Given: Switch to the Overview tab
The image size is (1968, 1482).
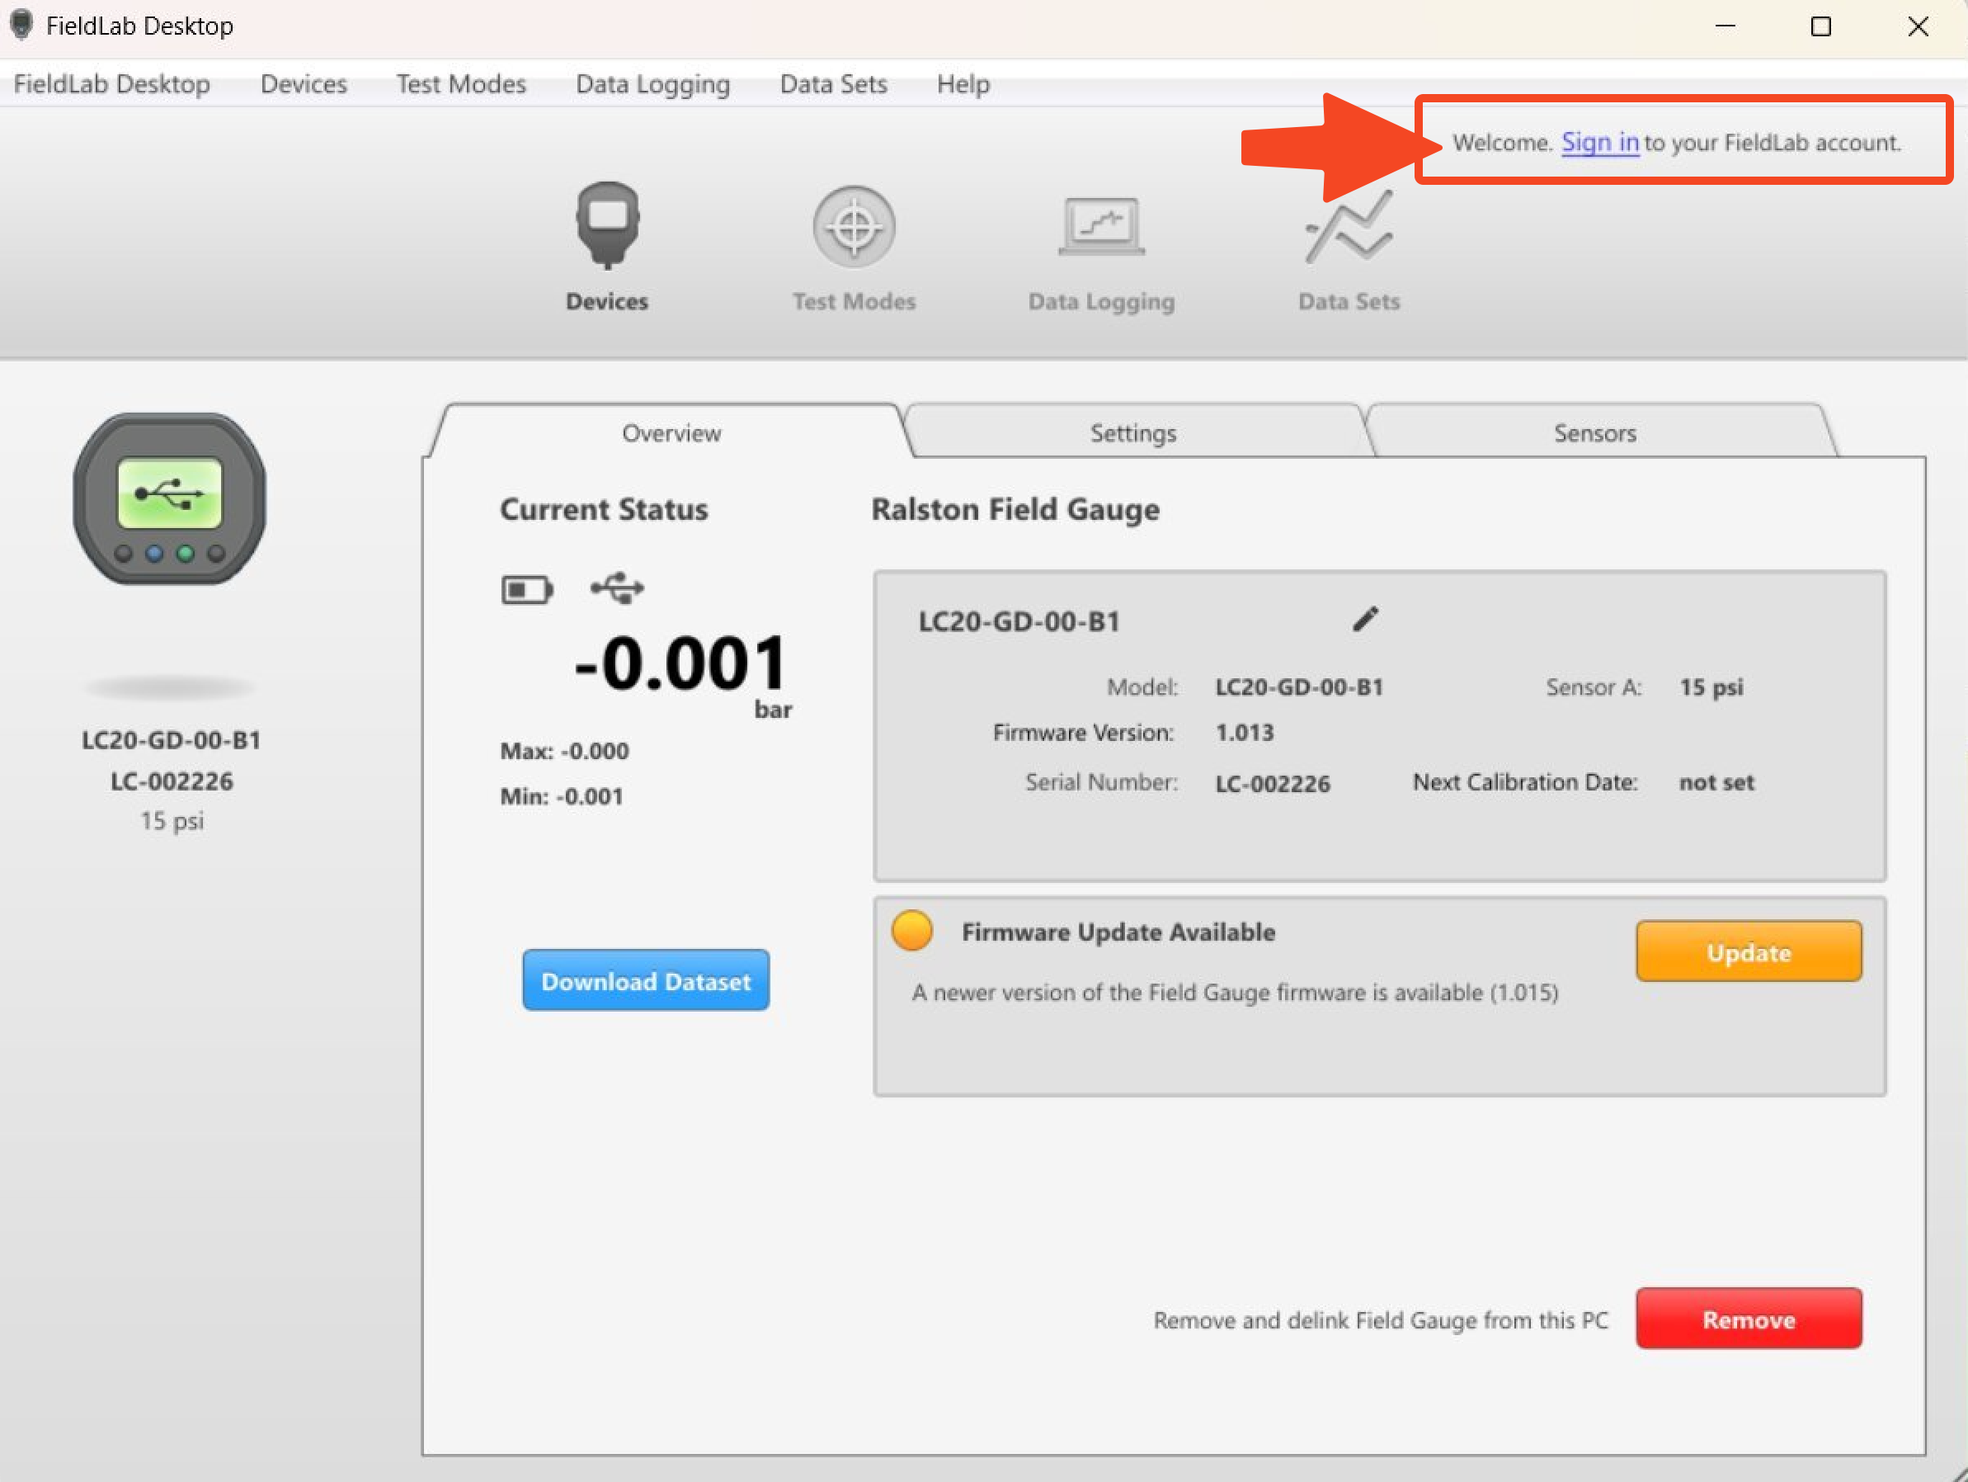Looking at the screenshot, I should pos(671,432).
